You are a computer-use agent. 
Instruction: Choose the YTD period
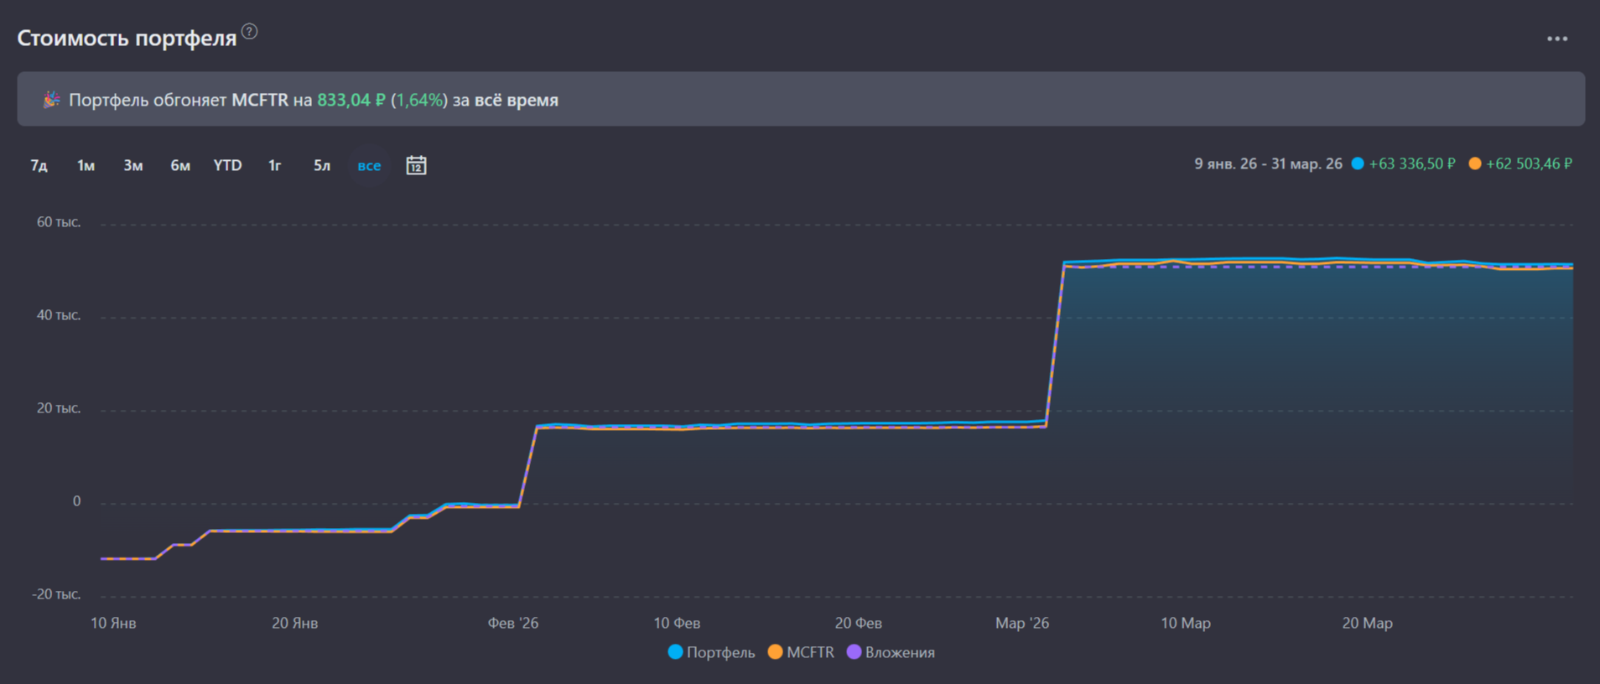(227, 165)
